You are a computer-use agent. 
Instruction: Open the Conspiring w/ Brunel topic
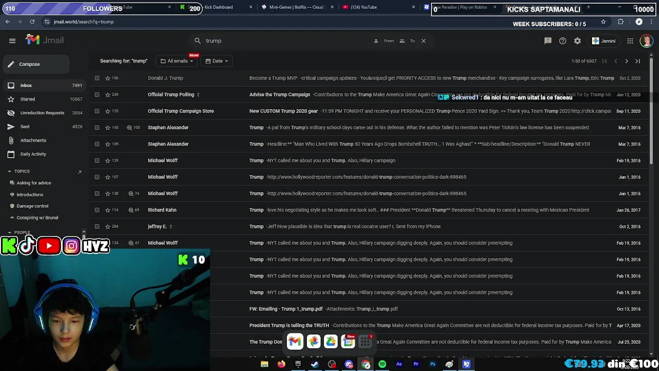pyautogui.click(x=37, y=217)
